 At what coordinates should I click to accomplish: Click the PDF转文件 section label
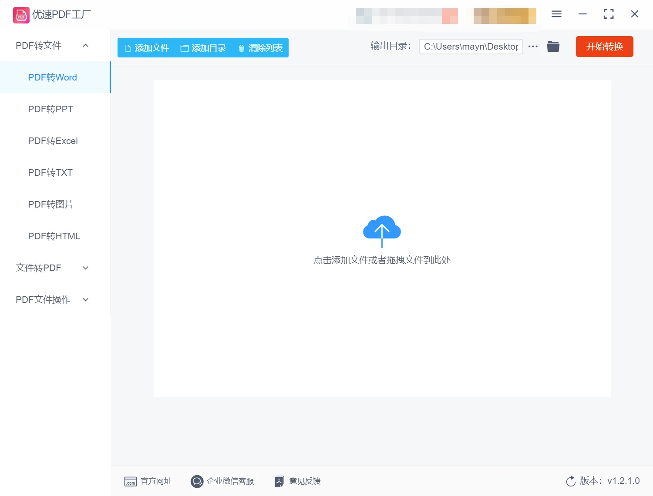coord(38,46)
